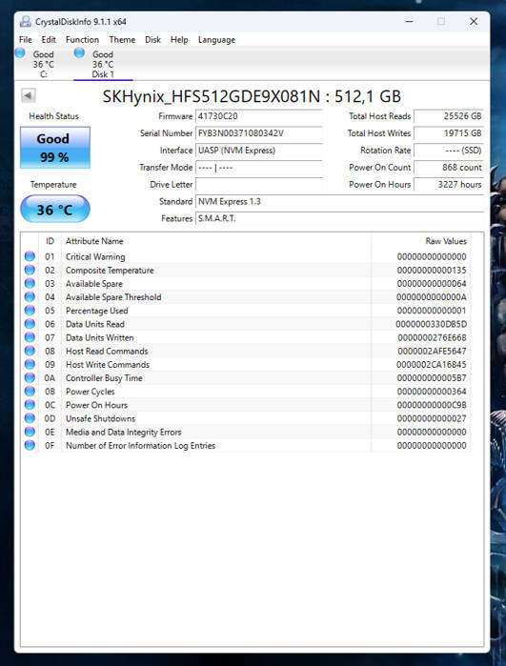Click the Transfer Mode field

click(259, 168)
